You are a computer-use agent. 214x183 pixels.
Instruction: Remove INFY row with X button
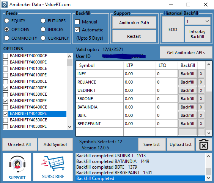point(201,74)
